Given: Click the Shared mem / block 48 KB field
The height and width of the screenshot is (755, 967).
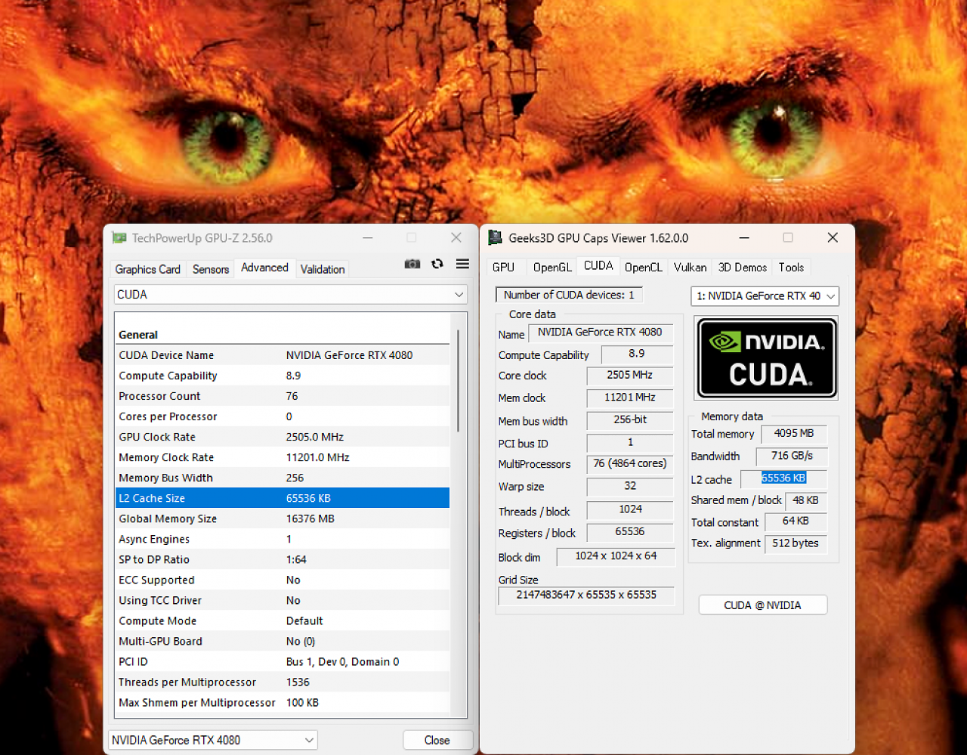Looking at the screenshot, I should 805,501.
